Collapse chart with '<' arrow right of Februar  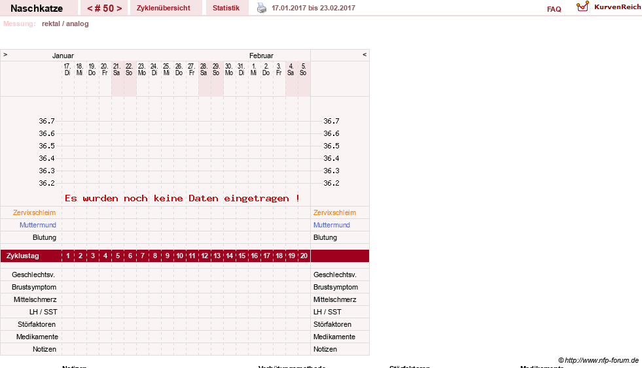(365, 54)
